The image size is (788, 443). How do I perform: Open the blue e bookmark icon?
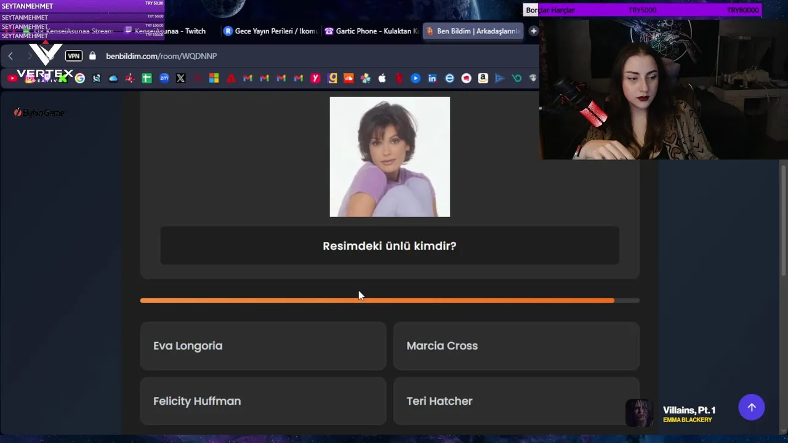(x=449, y=78)
